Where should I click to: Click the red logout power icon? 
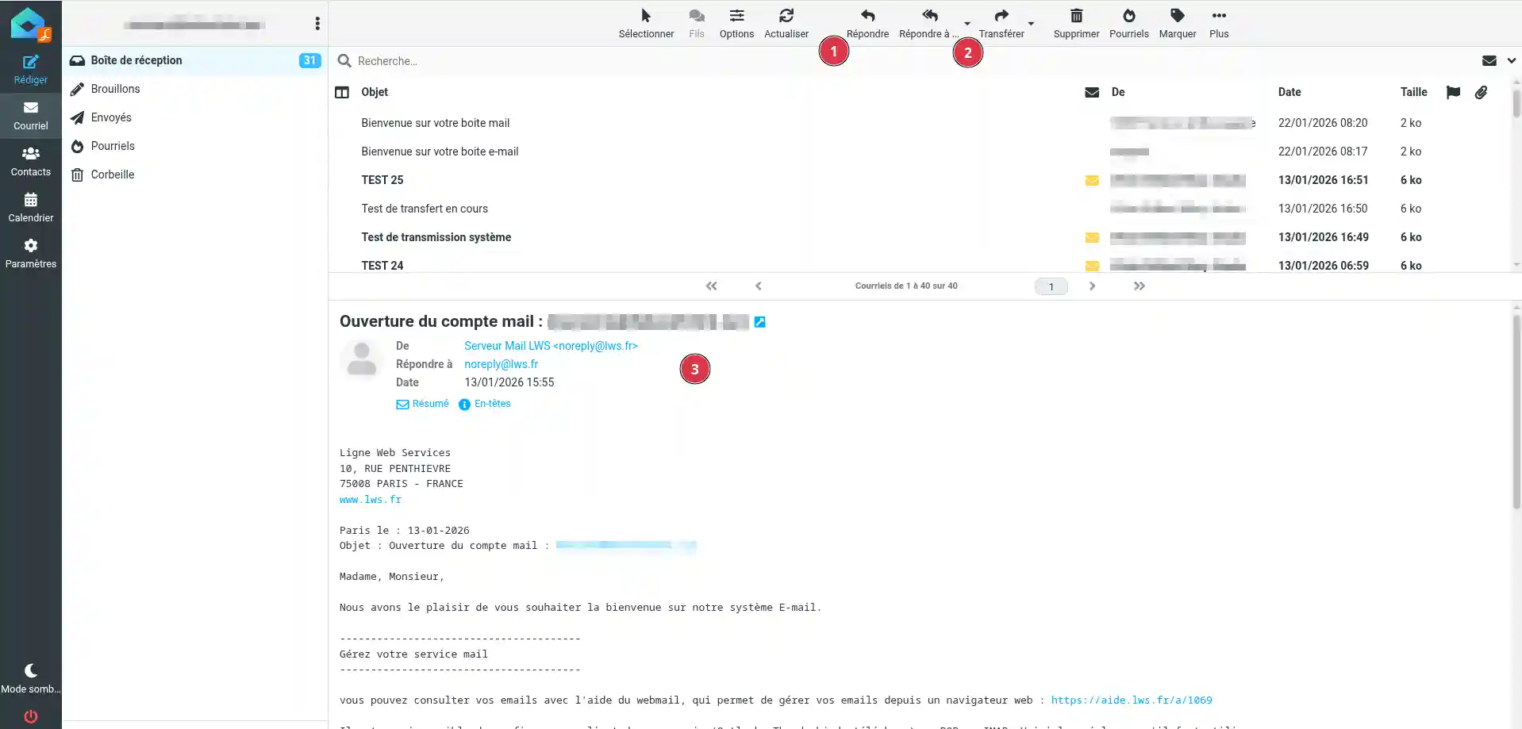31,716
